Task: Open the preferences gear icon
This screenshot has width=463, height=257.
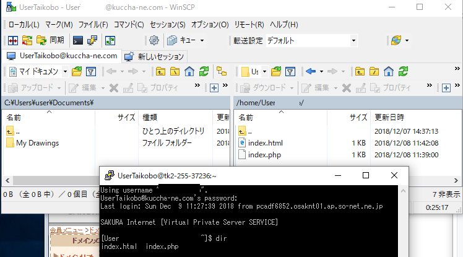Action: point(154,40)
